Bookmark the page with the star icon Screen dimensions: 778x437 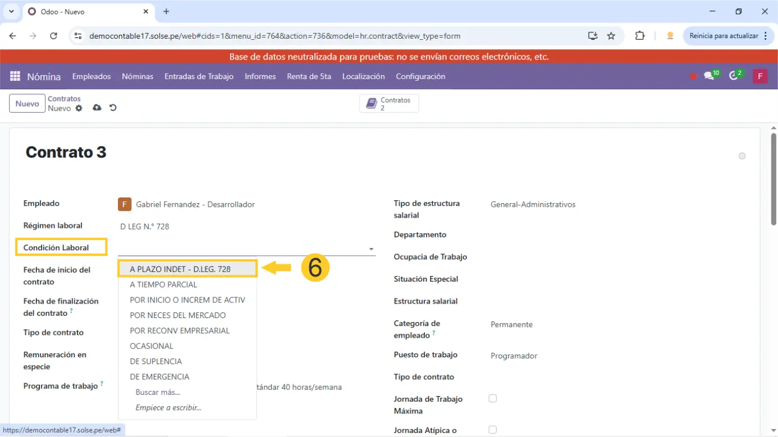coord(611,36)
